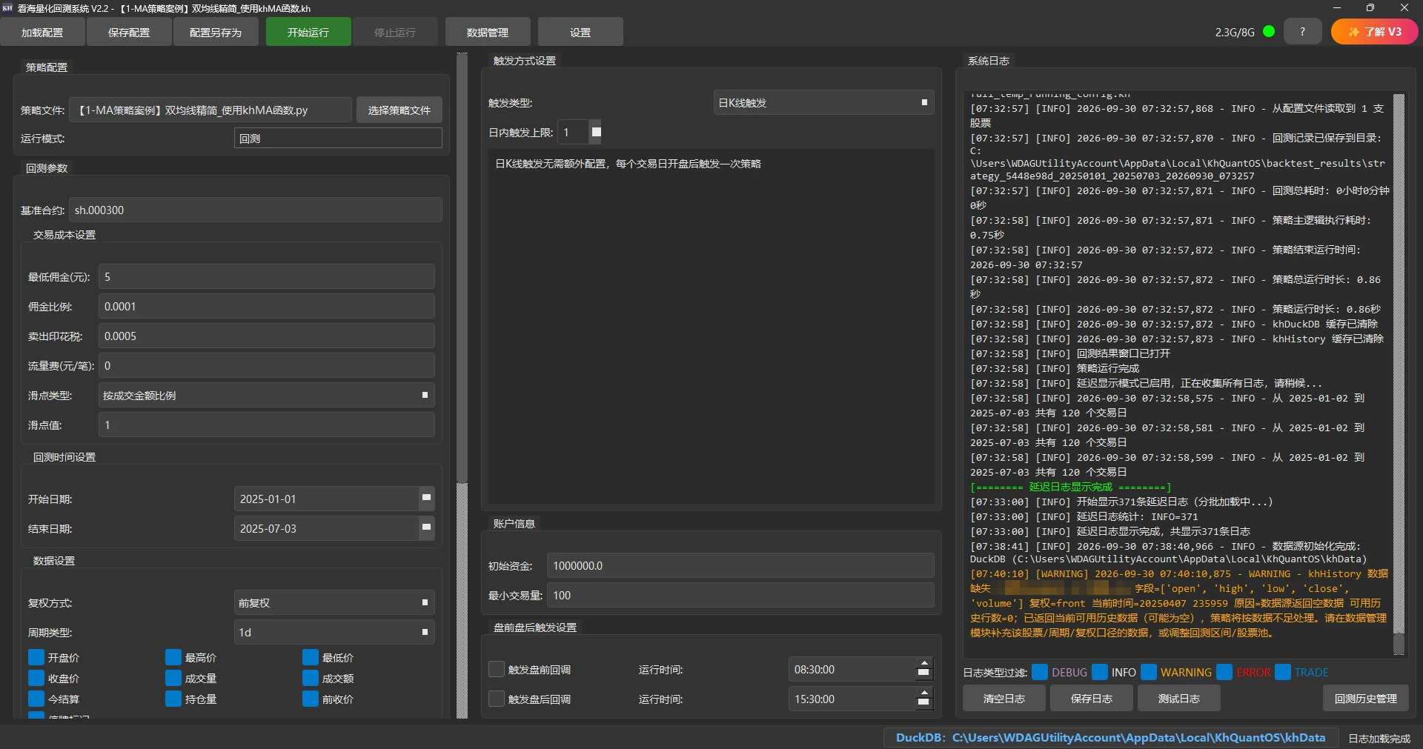
Task: Enable 触发盘前回调 checkbox
Action: coord(497,669)
